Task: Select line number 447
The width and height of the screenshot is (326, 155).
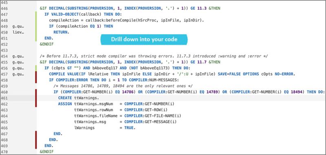Action: point(4,15)
